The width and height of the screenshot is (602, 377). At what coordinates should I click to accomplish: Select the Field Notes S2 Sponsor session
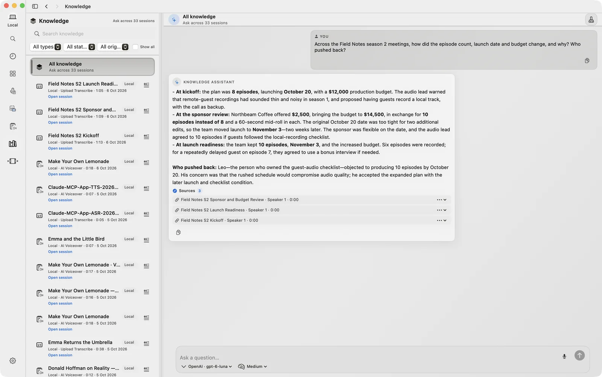pyautogui.click(x=93, y=116)
